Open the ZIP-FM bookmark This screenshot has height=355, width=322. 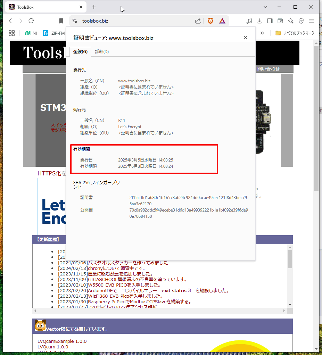(54, 33)
